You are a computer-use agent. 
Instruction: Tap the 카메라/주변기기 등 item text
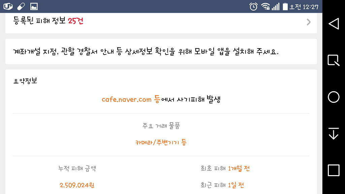click(161, 142)
